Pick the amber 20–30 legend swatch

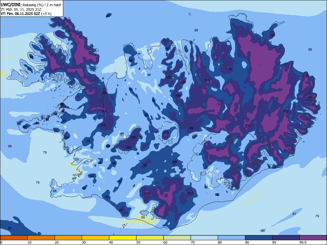coord(68,238)
